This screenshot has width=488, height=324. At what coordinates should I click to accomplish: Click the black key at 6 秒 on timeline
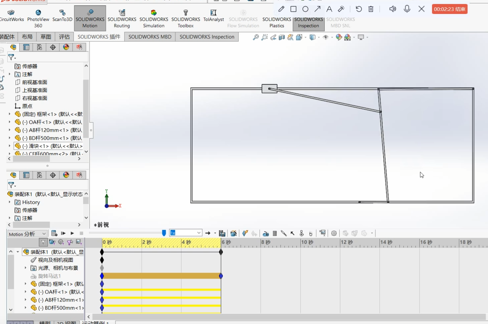coord(221,252)
